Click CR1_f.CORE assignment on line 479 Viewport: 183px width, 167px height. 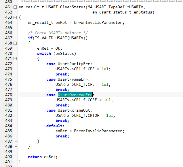84,100
